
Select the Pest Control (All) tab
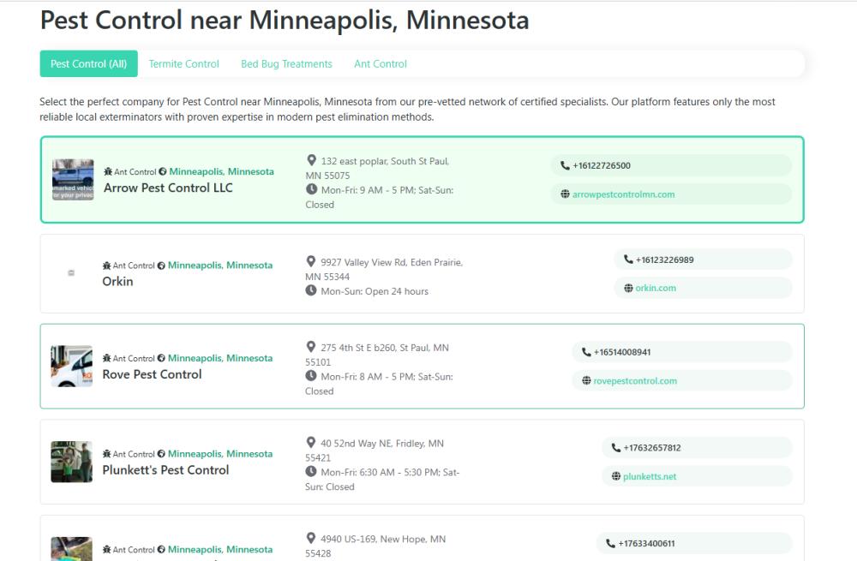tap(88, 64)
